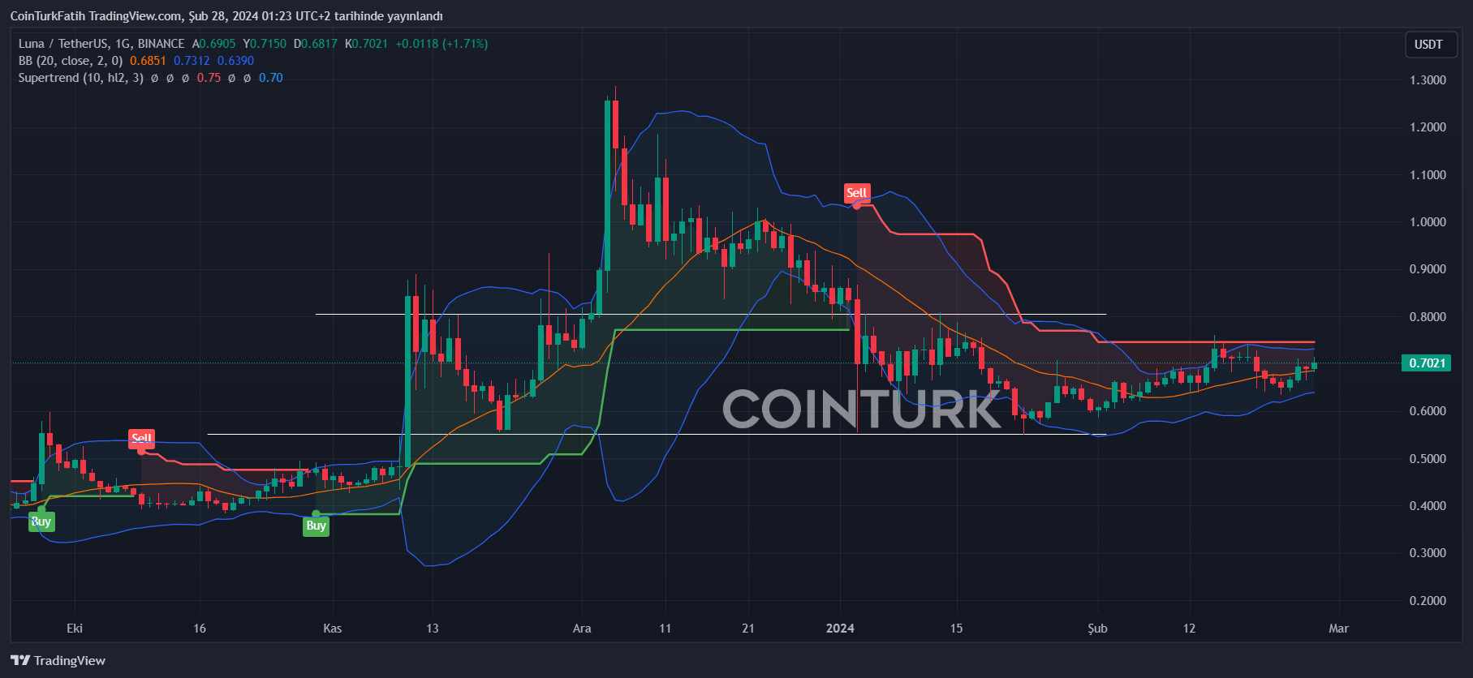Click the 1.3000 price axis label
Image resolution: width=1473 pixels, height=678 pixels.
click(x=1428, y=80)
